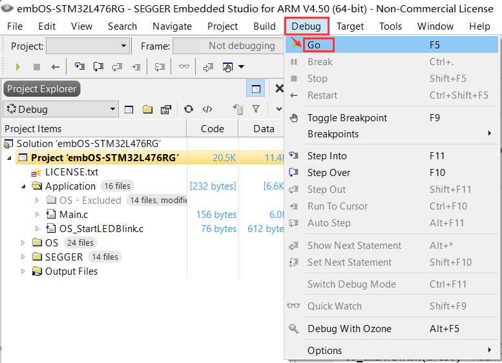
Task: Open the Project Explorer more options chevron
Action: [279, 109]
